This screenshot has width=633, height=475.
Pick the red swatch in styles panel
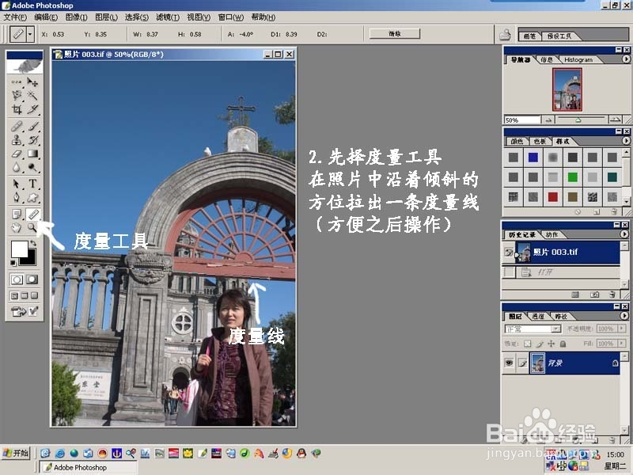click(x=552, y=196)
